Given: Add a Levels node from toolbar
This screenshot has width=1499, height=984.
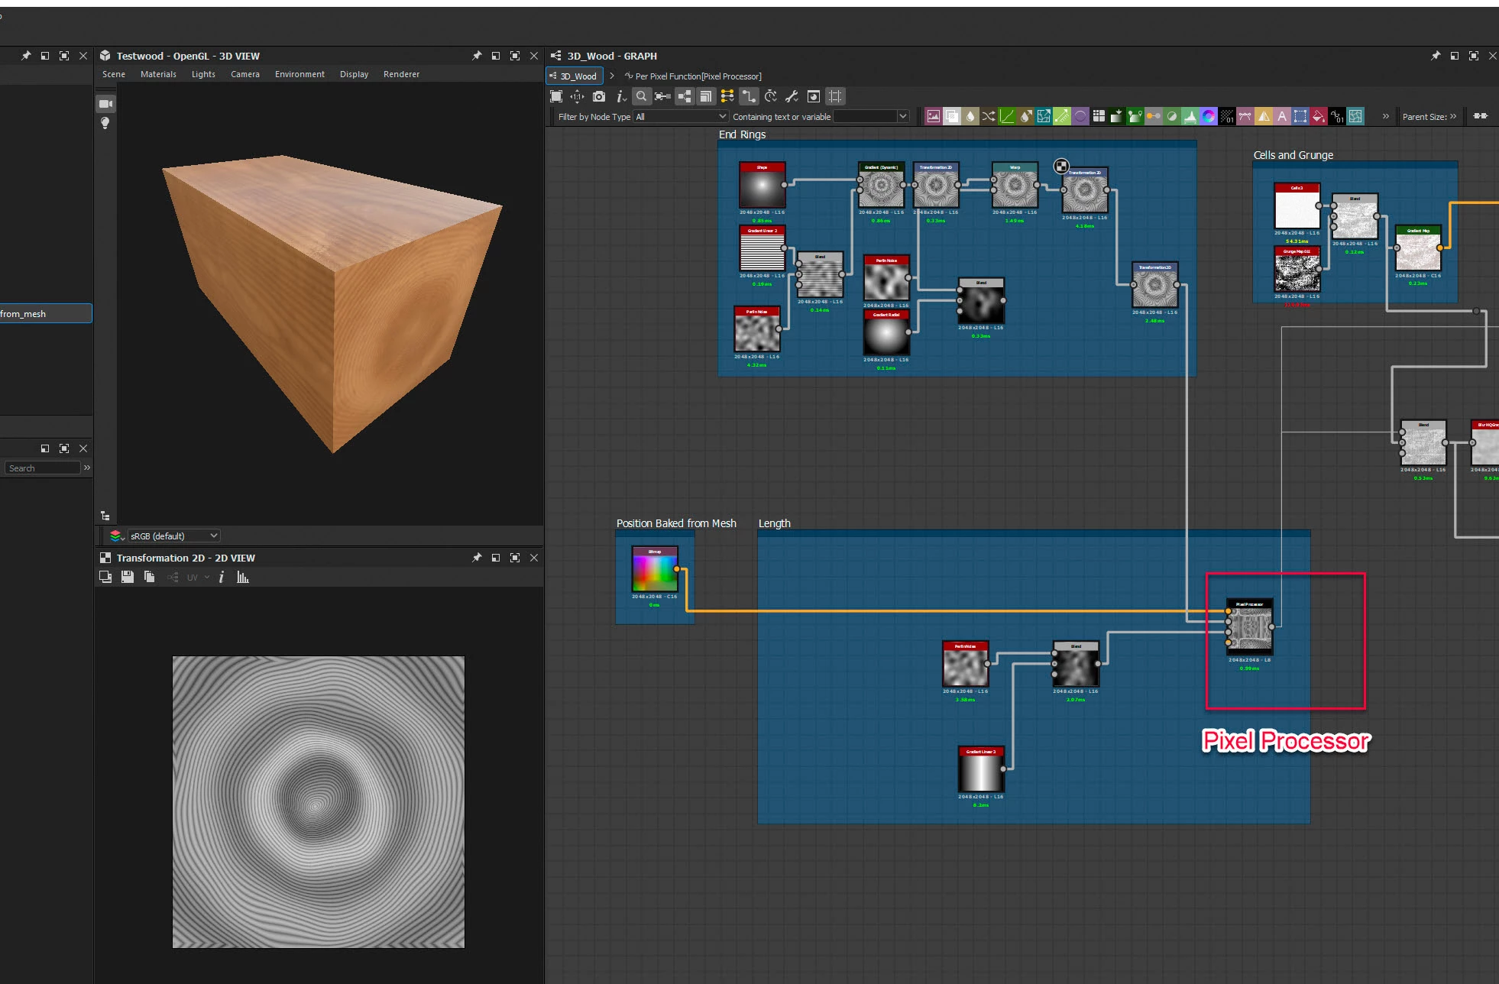Looking at the screenshot, I should [1190, 116].
